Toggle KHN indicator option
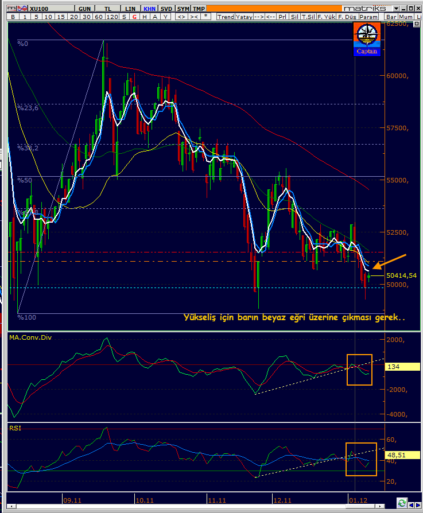Screen dimensions: 423x513 point(149,9)
